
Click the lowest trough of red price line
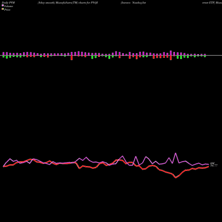point(176,178)
